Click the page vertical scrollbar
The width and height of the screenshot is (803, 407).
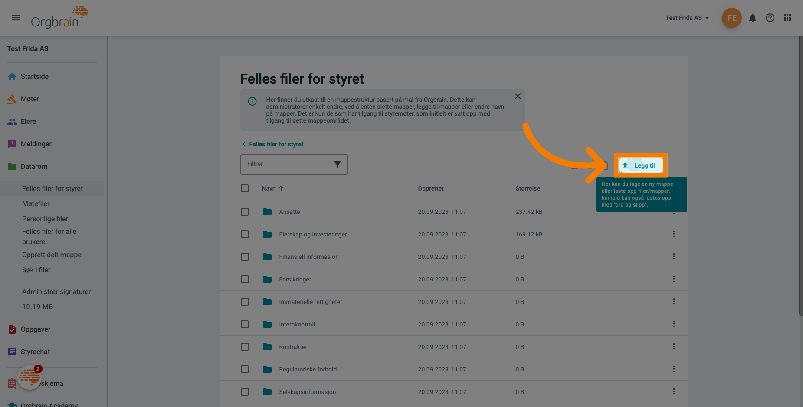pos(801,175)
